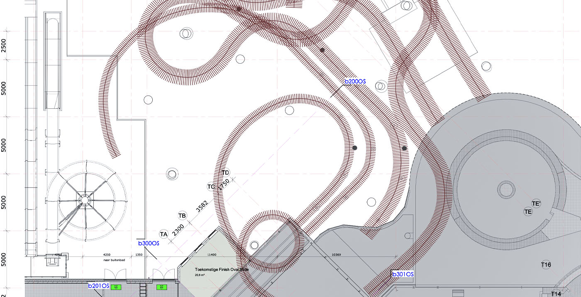The height and width of the screenshot is (297, 581).
Task: Select the TB grid marker circle
Action: 182,216
